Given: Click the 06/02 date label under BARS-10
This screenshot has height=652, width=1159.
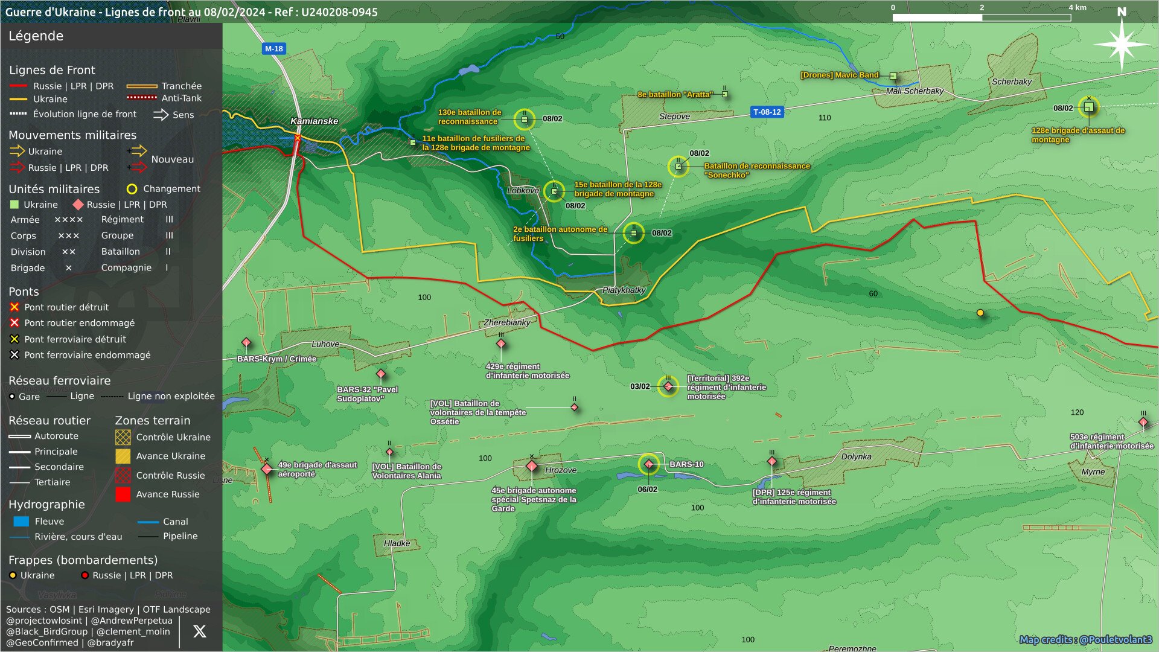Looking at the screenshot, I should coord(648,490).
